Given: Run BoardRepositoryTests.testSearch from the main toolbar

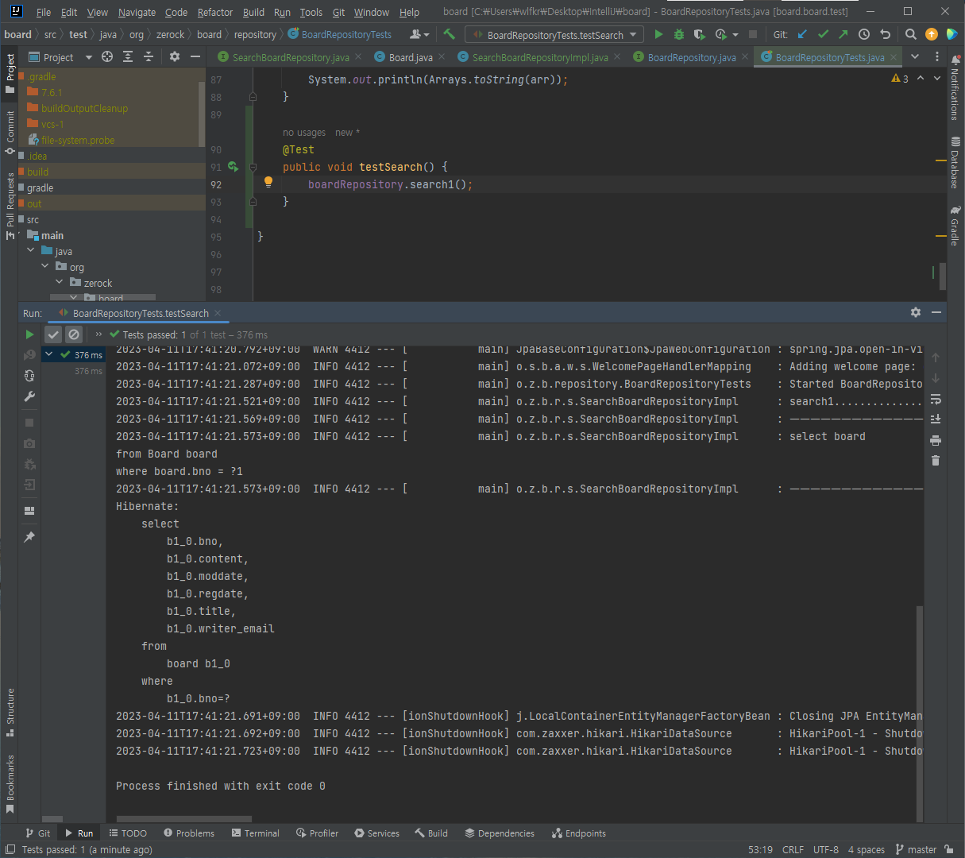Looking at the screenshot, I should click(658, 34).
